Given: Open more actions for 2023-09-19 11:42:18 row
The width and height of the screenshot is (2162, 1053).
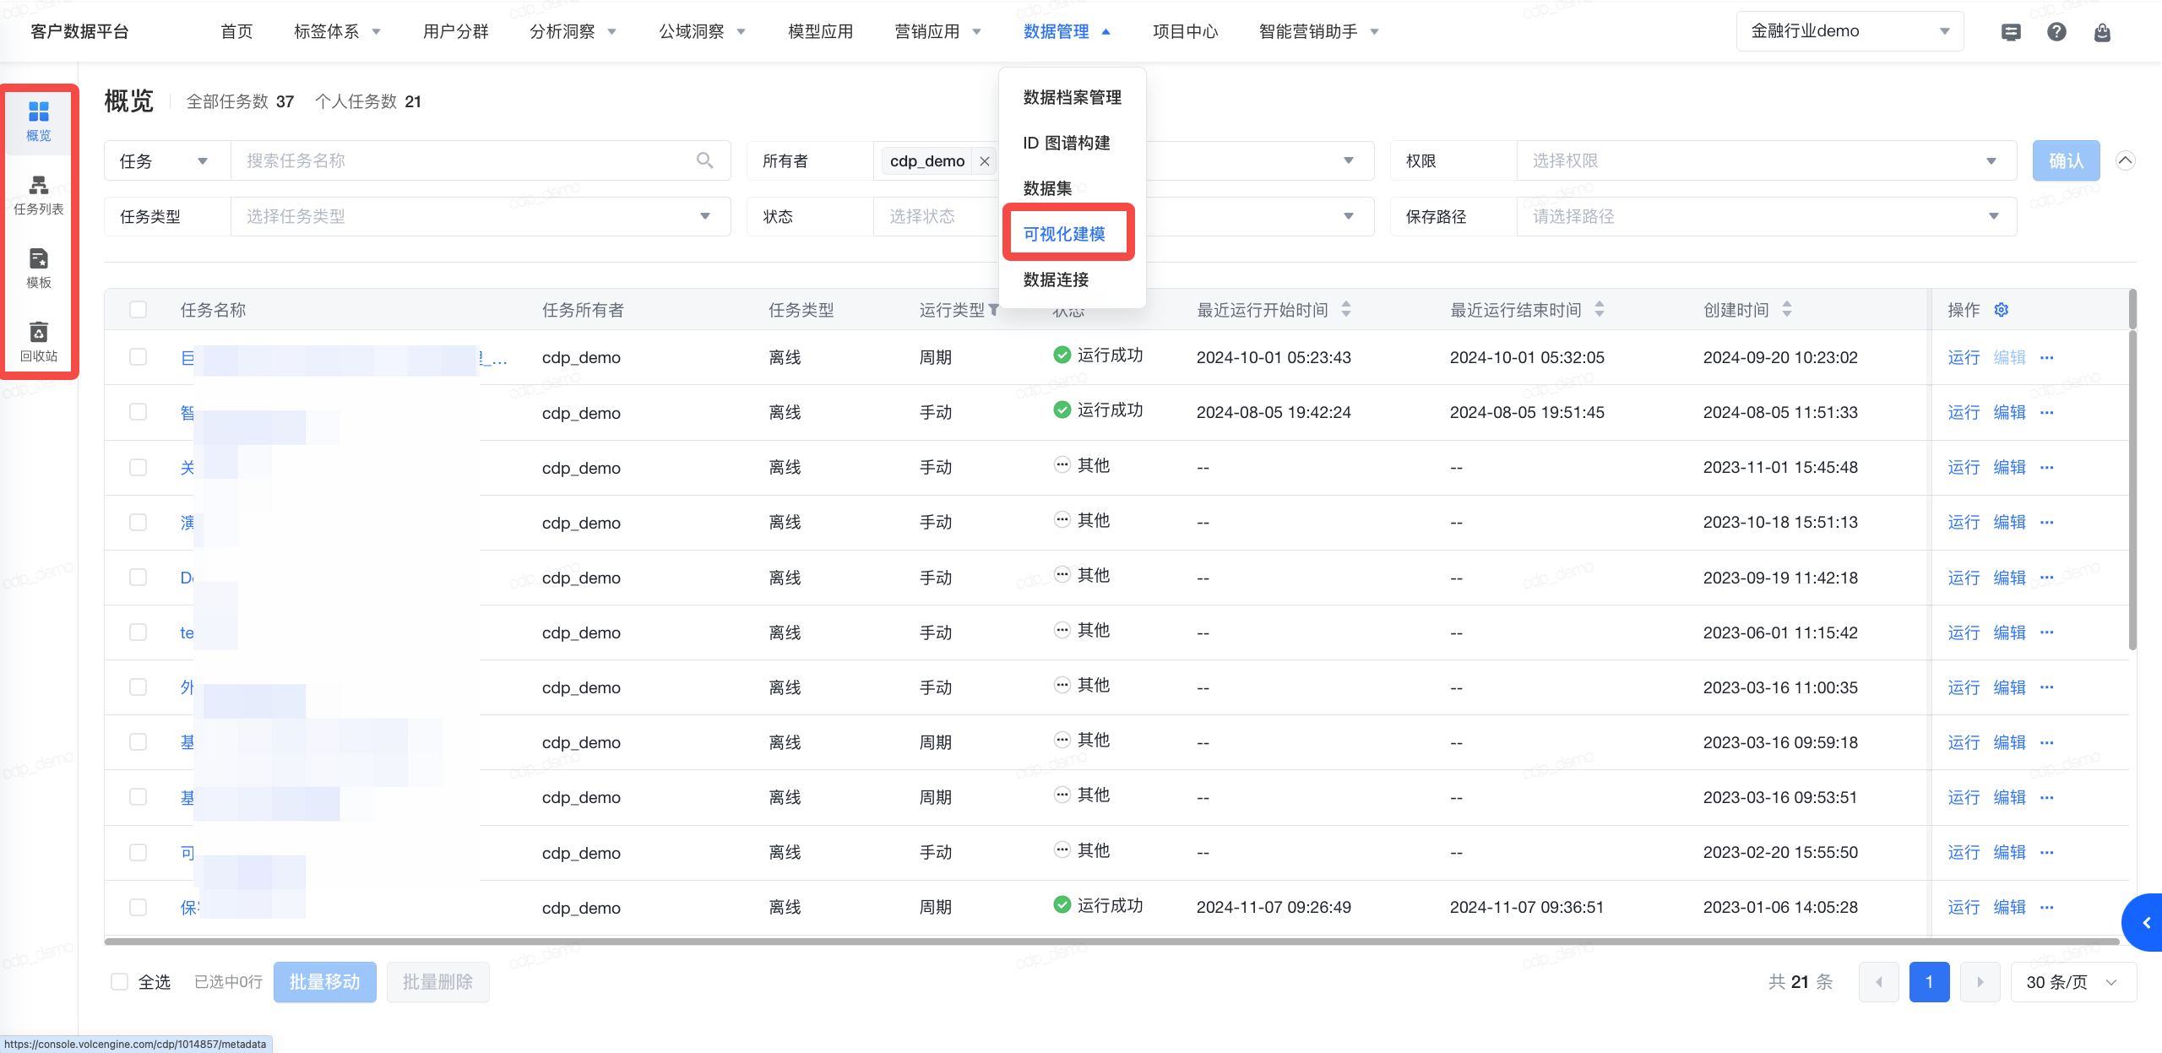Looking at the screenshot, I should point(2047,578).
